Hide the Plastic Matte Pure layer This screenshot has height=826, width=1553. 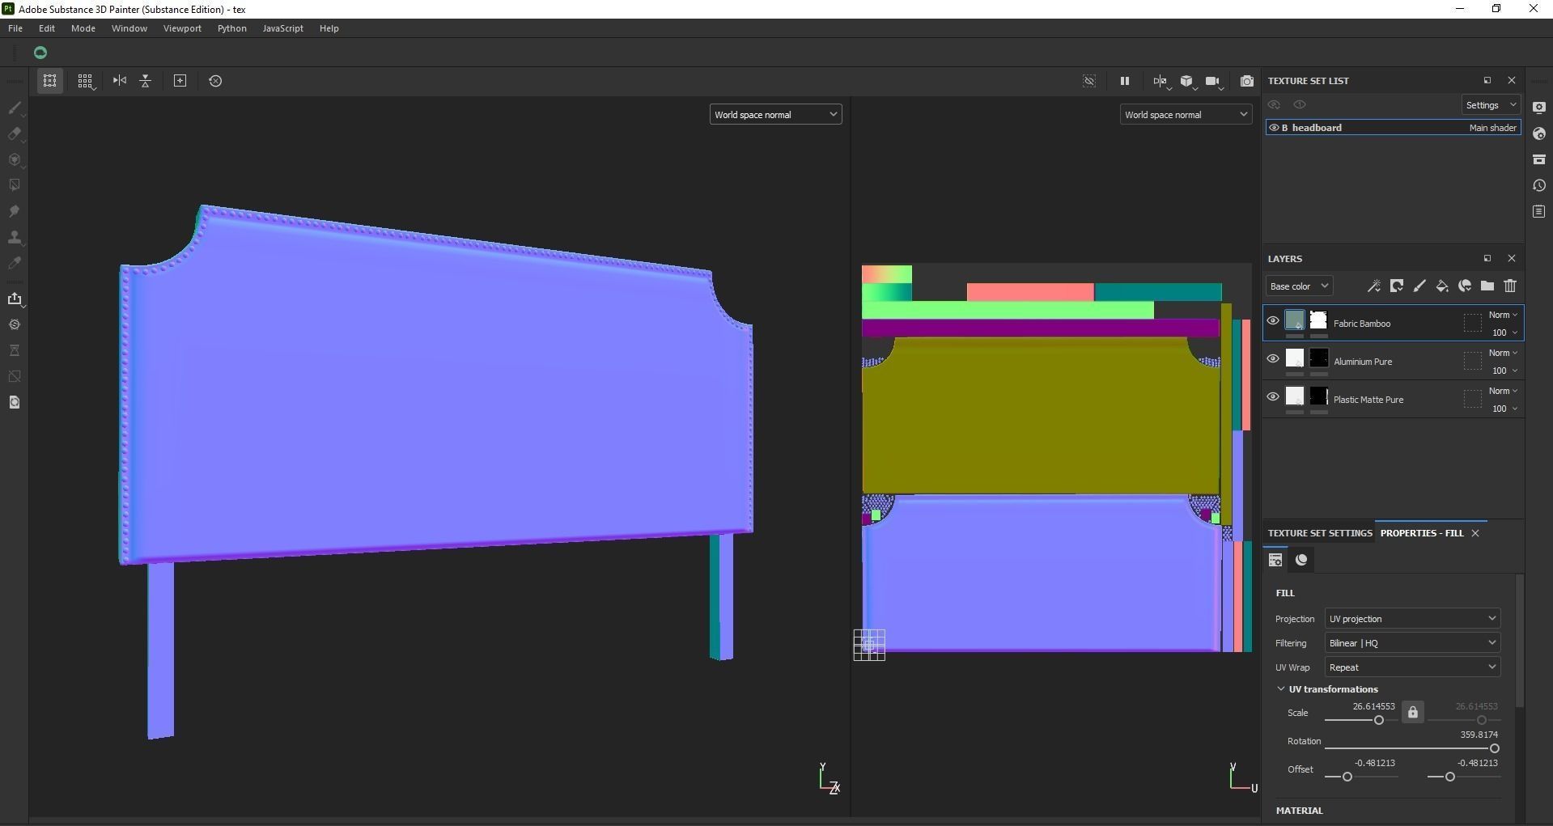(1273, 397)
